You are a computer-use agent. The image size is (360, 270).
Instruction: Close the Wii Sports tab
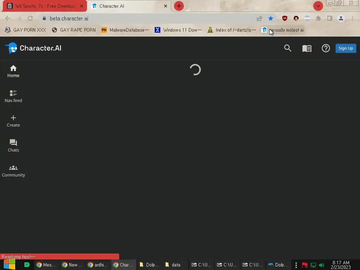pyautogui.click(x=82, y=6)
